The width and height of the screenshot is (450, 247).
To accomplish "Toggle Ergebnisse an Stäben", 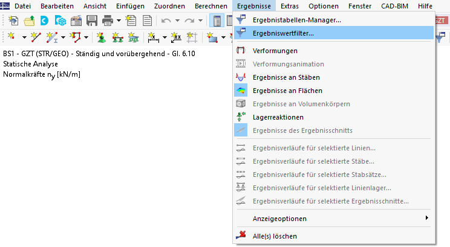I will 334,77.
